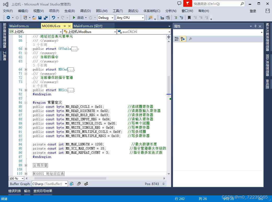Image resolution: width=272 pixels, height=202 pixels.
Task: Click the Redo arrow icon
Action: tap(63, 17)
